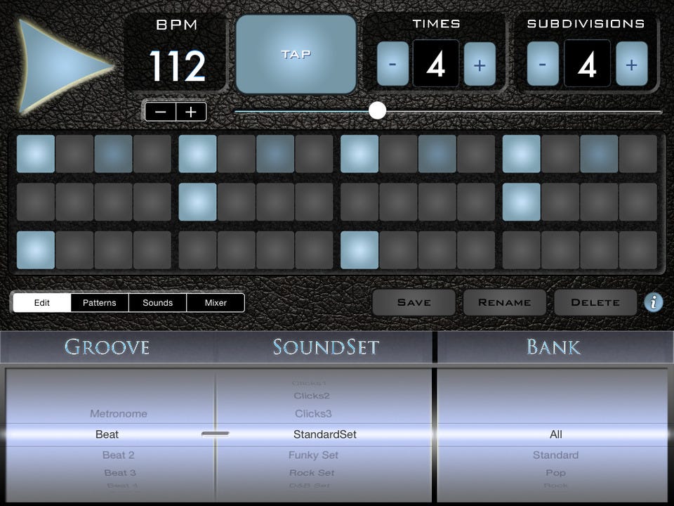
Task: Select Beat 3 in Groove picker
Action: [120, 472]
